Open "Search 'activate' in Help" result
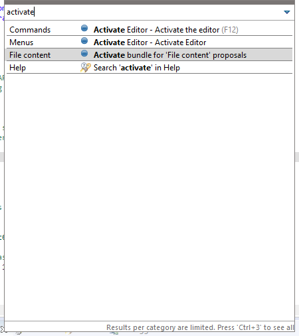 pyautogui.click(x=137, y=68)
